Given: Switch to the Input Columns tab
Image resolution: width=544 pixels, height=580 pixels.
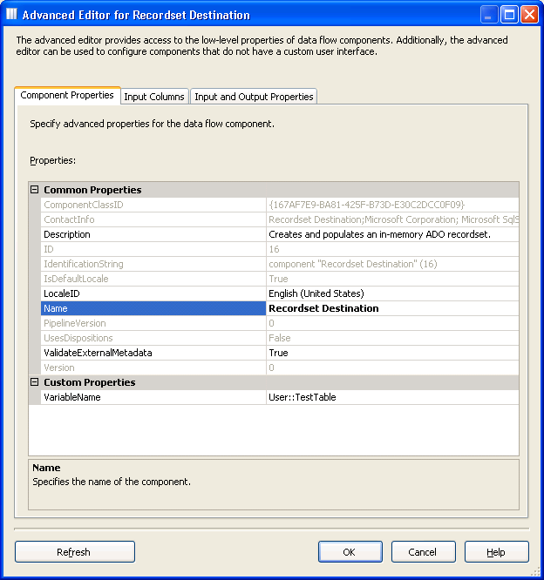Looking at the screenshot, I should pyautogui.click(x=154, y=97).
